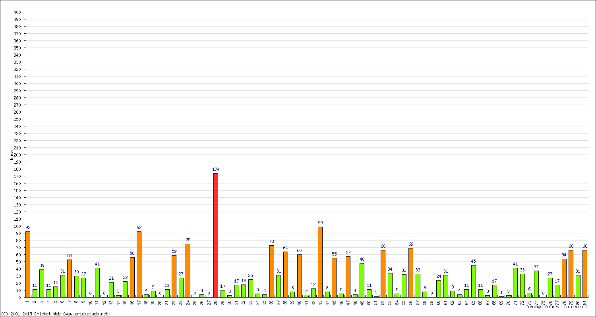This screenshot has width=596, height=317.
Task: Click the green bar labeled 45
Action: (x=474, y=281)
